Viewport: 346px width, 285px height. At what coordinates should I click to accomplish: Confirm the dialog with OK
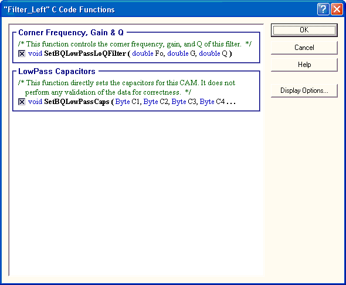click(x=304, y=30)
